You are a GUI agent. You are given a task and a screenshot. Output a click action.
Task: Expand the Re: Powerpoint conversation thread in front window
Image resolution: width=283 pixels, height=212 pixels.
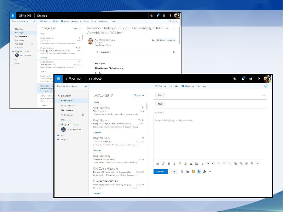[91, 124]
